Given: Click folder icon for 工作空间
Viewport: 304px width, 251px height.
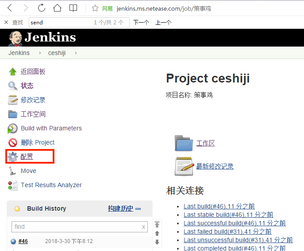Looking at the screenshot, I should (x=13, y=114).
